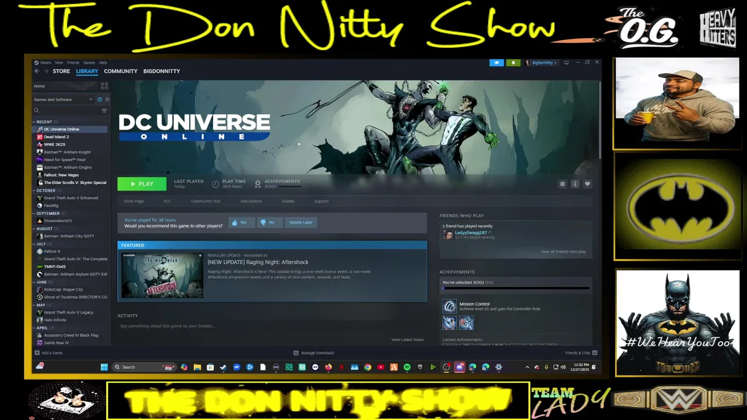Select Fallout: New Vegas in library
The image size is (747, 420).
[61, 175]
